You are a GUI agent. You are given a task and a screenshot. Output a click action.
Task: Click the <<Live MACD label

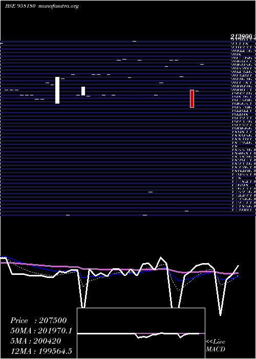coord(216,346)
